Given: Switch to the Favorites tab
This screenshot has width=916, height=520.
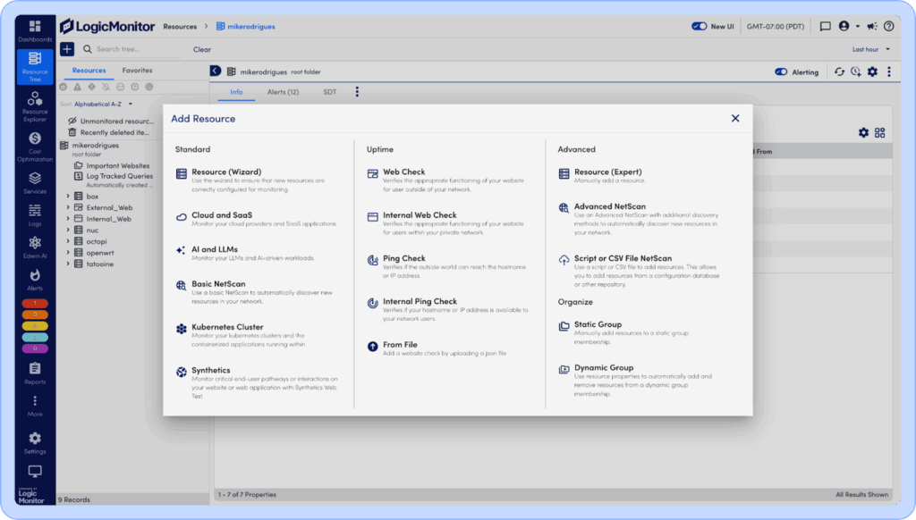Looking at the screenshot, I should (x=137, y=71).
